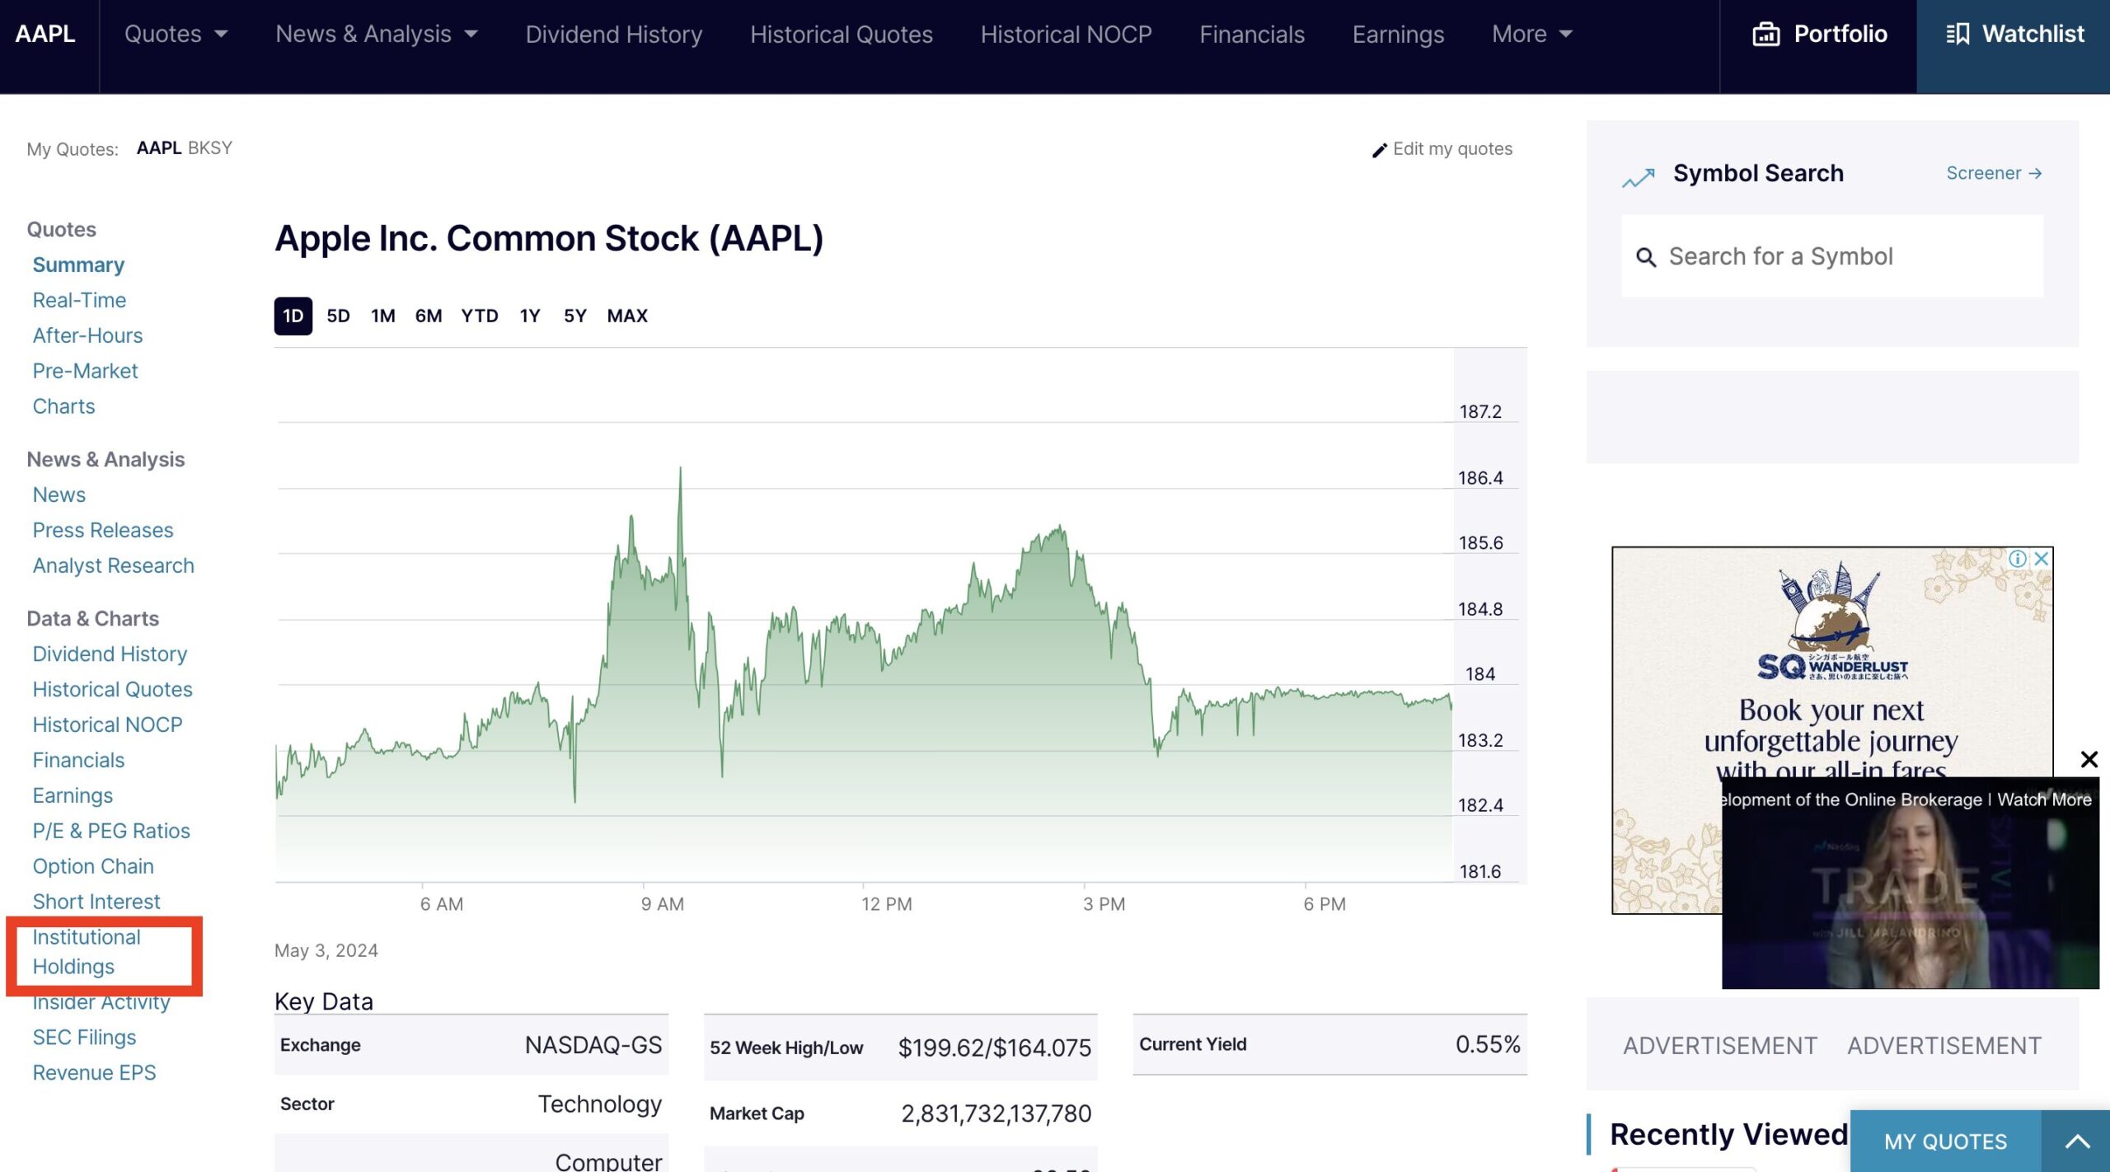Click the Symbol Search trend chart icon
Screen dimensions: 2110x1172
pyautogui.click(x=1638, y=177)
